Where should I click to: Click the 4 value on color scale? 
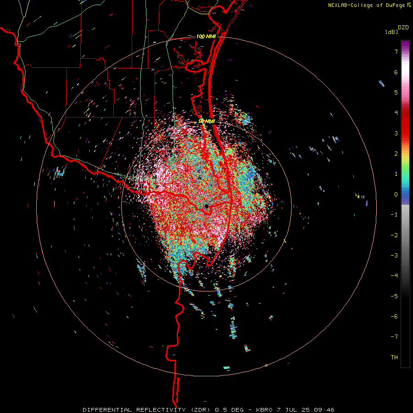(396, 113)
